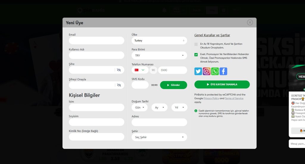The width and height of the screenshot is (305, 164).
Task: Open Genel Kurallar ve Şartlar link
Action: 212,35
